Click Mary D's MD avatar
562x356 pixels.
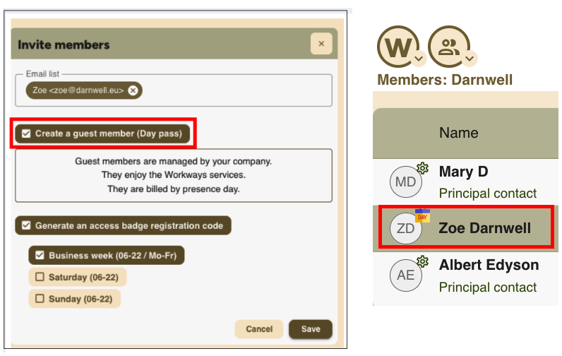pyautogui.click(x=405, y=182)
